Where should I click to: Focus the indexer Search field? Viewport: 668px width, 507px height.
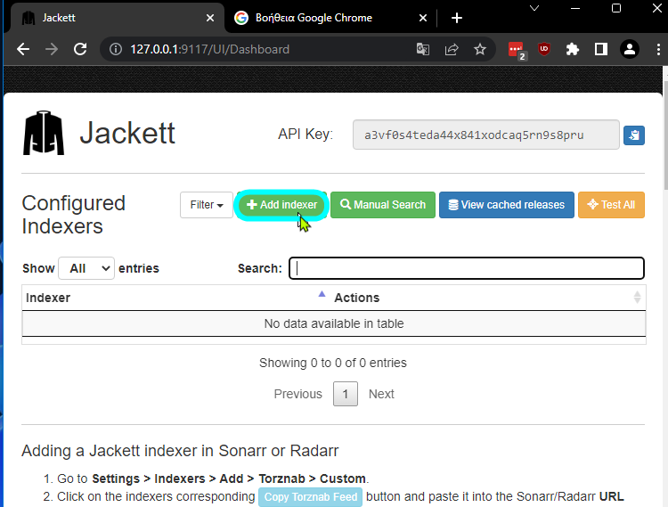(x=467, y=268)
